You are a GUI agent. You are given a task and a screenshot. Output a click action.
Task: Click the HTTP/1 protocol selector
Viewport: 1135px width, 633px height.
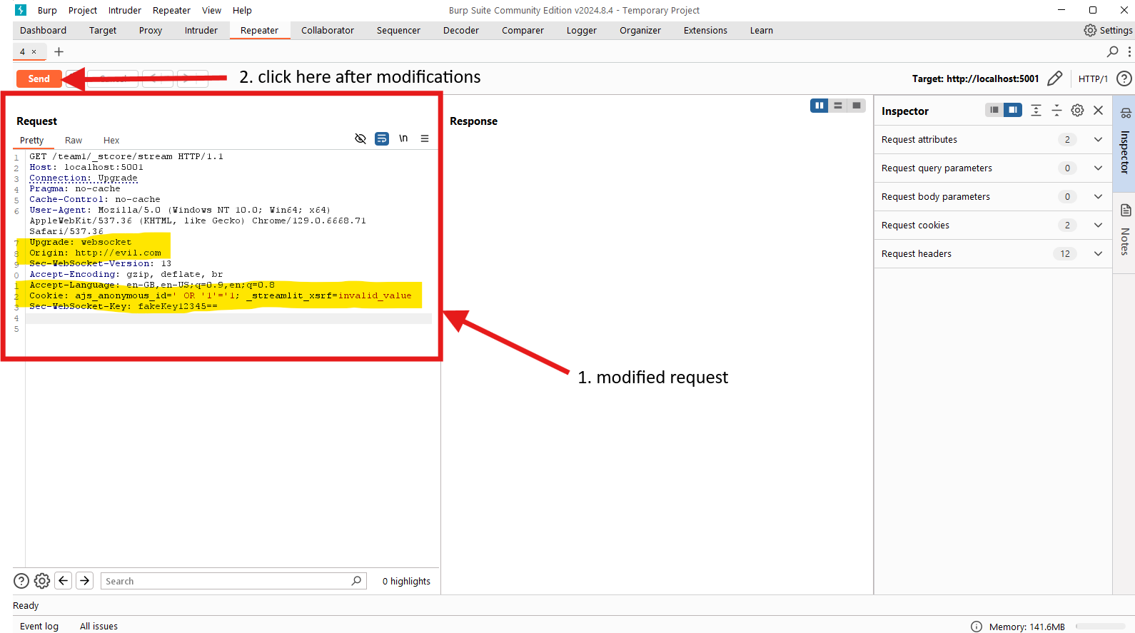click(1093, 79)
